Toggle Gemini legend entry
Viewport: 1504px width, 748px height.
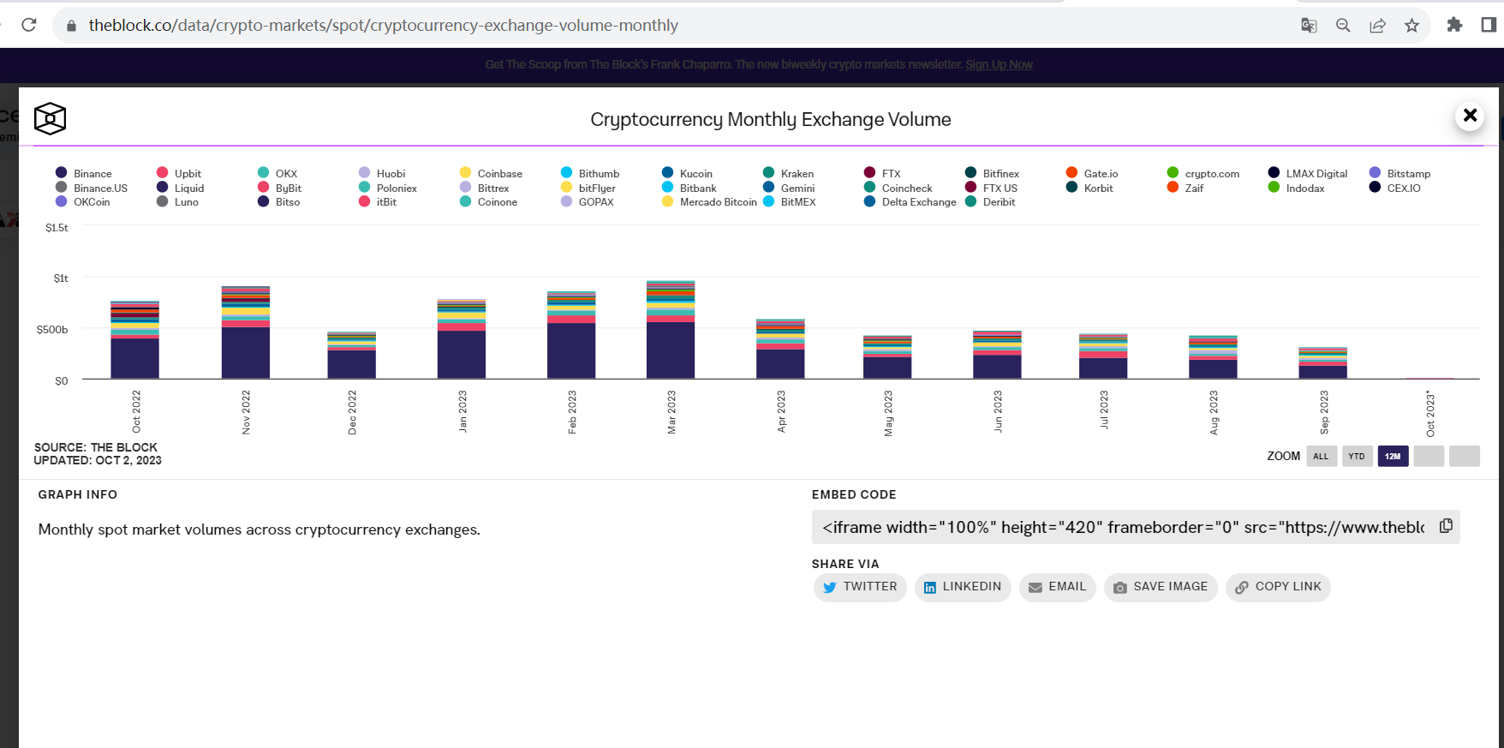(x=789, y=188)
